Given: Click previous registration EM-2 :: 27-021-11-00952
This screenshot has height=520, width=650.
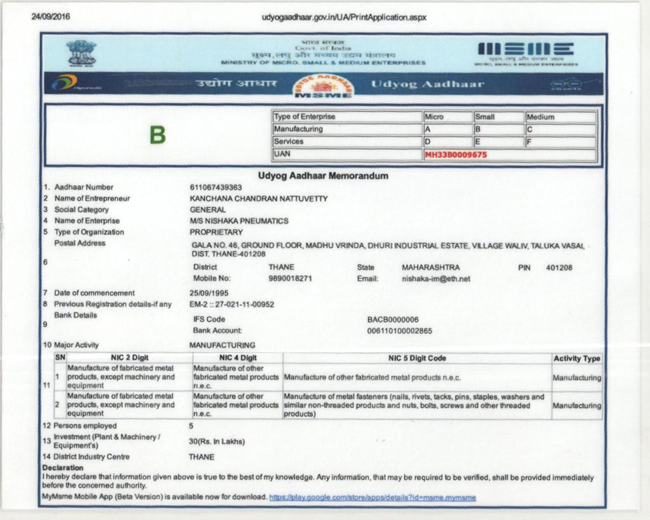Looking at the screenshot, I should 232,305.
